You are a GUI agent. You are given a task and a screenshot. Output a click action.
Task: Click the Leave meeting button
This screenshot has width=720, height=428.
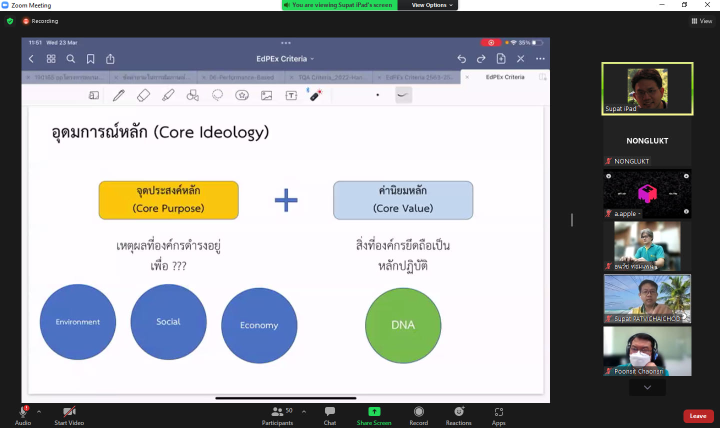pyautogui.click(x=698, y=416)
